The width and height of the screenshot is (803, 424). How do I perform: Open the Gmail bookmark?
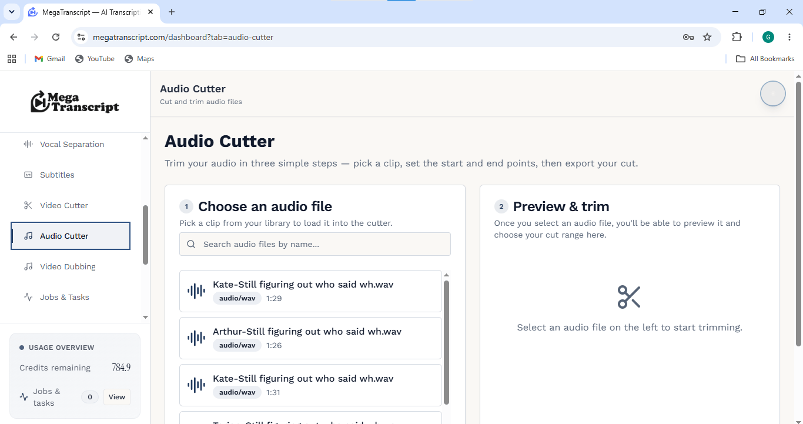click(50, 59)
